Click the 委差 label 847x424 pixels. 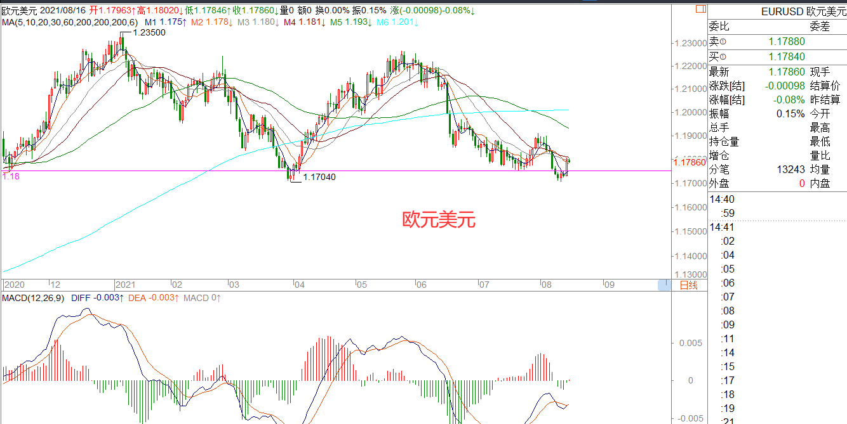point(820,27)
